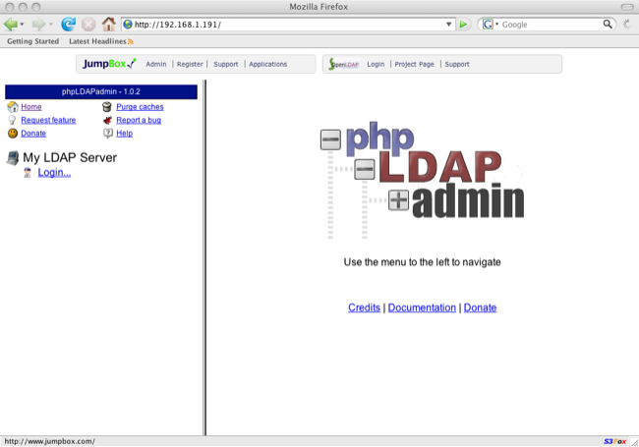Viewport: 639px width, 447px height.
Task: Click the URL address input field
Action: point(288,25)
